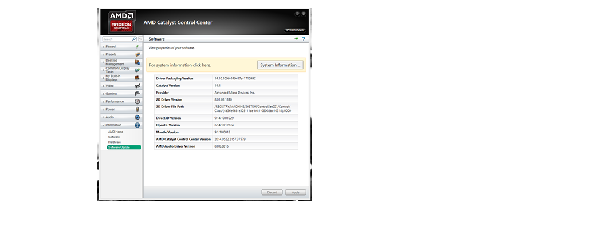The height and width of the screenshot is (239, 598).
Task: Open Common Display Tasks section
Action: pyautogui.click(x=117, y=70)
